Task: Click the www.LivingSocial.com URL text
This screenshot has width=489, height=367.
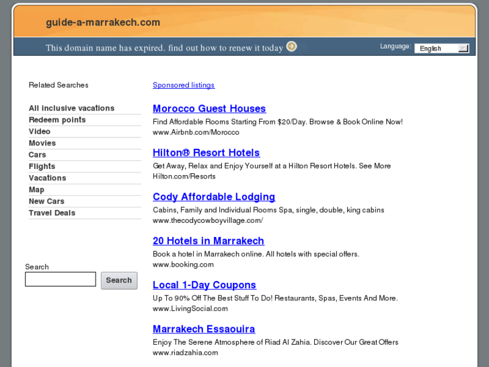Action: tap(190, 308)
